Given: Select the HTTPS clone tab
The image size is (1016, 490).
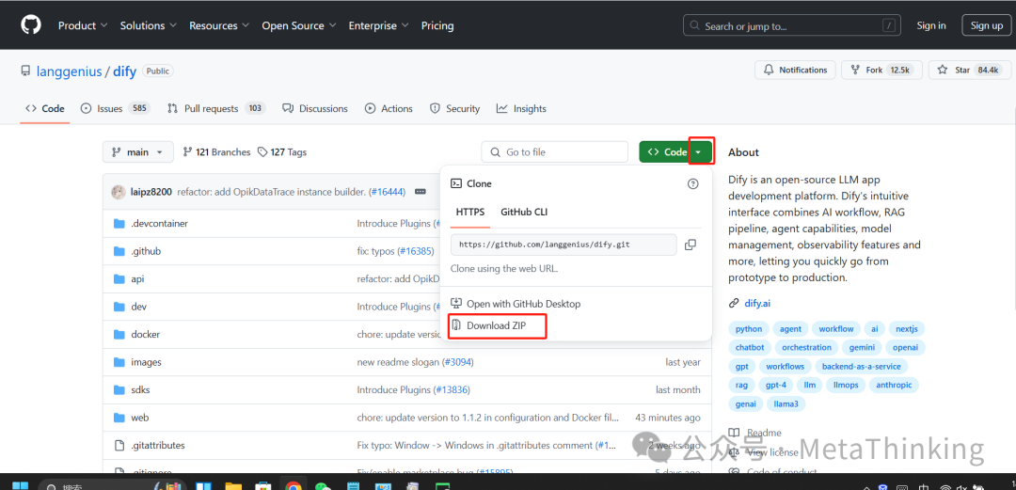Looking at the screenshot, I should pos(469,212).
